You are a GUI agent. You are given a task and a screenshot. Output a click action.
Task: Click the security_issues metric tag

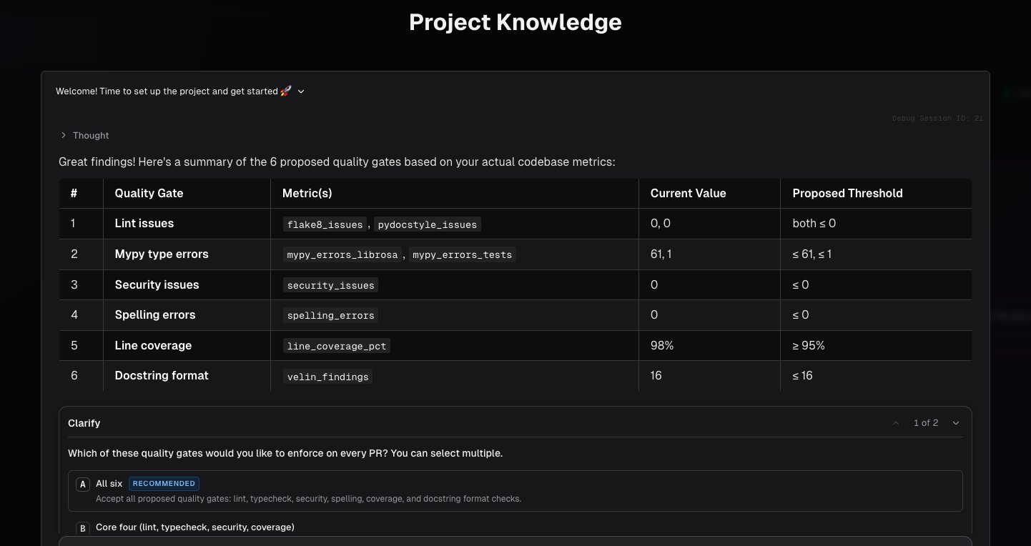(x=330, y=285)
